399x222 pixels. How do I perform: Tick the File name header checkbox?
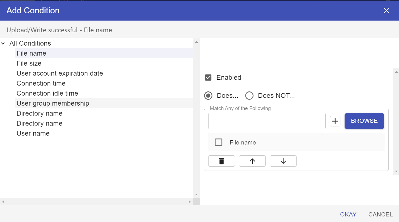pyautogui.click(x=219, y=143)
